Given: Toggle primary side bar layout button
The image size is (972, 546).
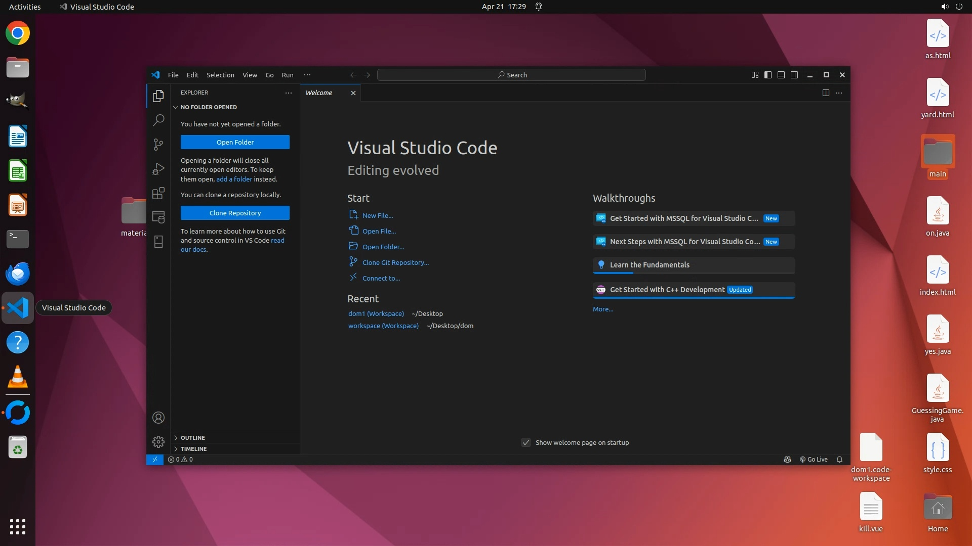Looking at the screenshot, I should click(768, 75).
